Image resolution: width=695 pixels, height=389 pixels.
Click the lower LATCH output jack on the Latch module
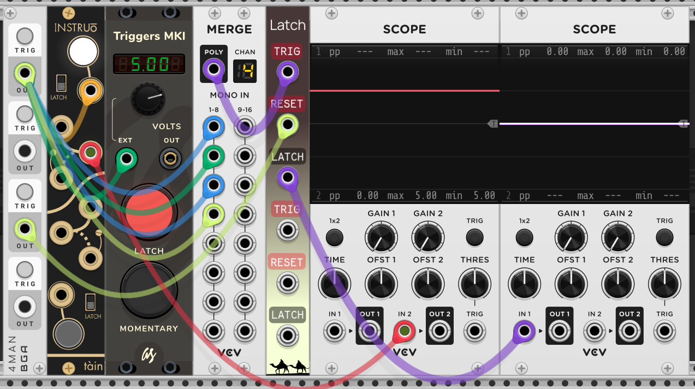click(287, 336)
